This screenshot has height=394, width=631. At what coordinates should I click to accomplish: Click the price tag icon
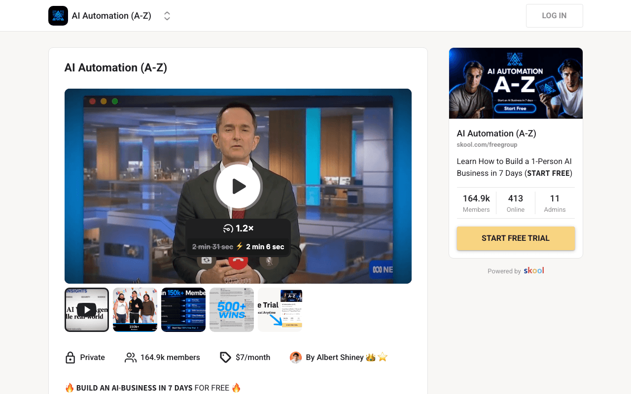coord(225,358)
